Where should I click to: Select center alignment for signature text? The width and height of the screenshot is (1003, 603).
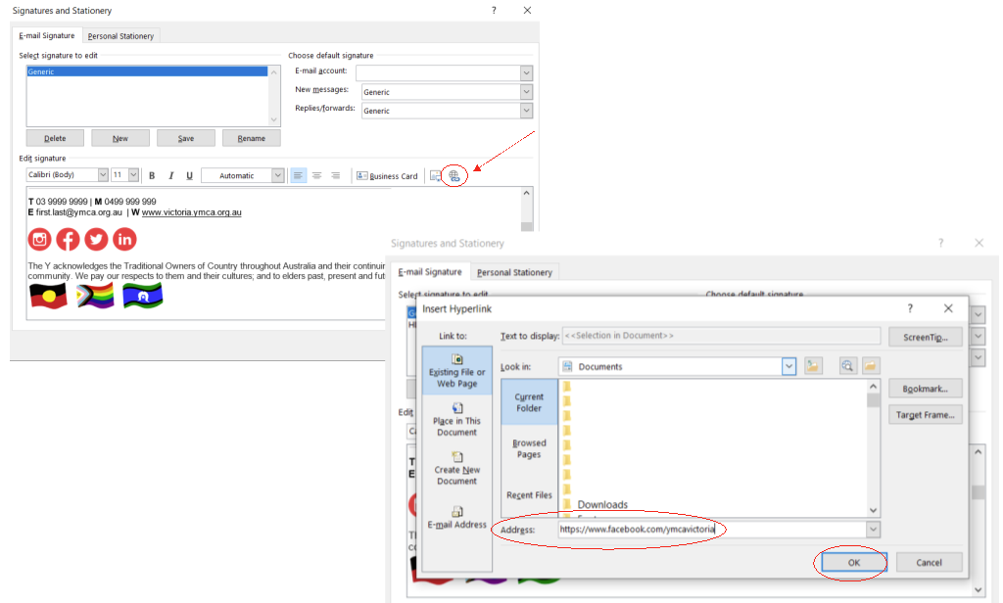315,174
